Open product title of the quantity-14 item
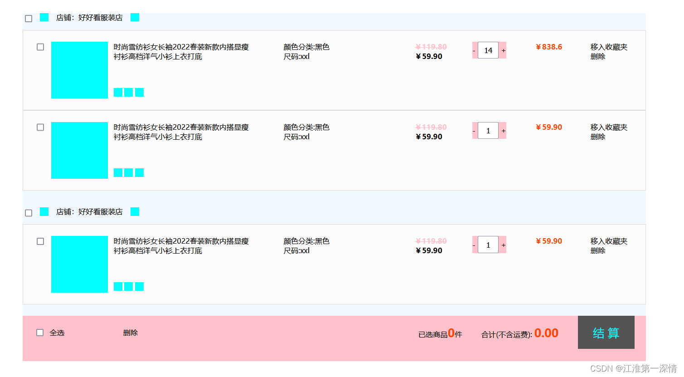This screenshot has height=377, width=684. pyautogui.click(x=181, y=52)
